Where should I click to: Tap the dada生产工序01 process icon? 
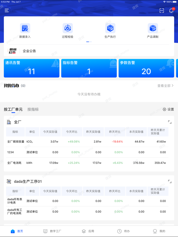(x=9, y=181)
